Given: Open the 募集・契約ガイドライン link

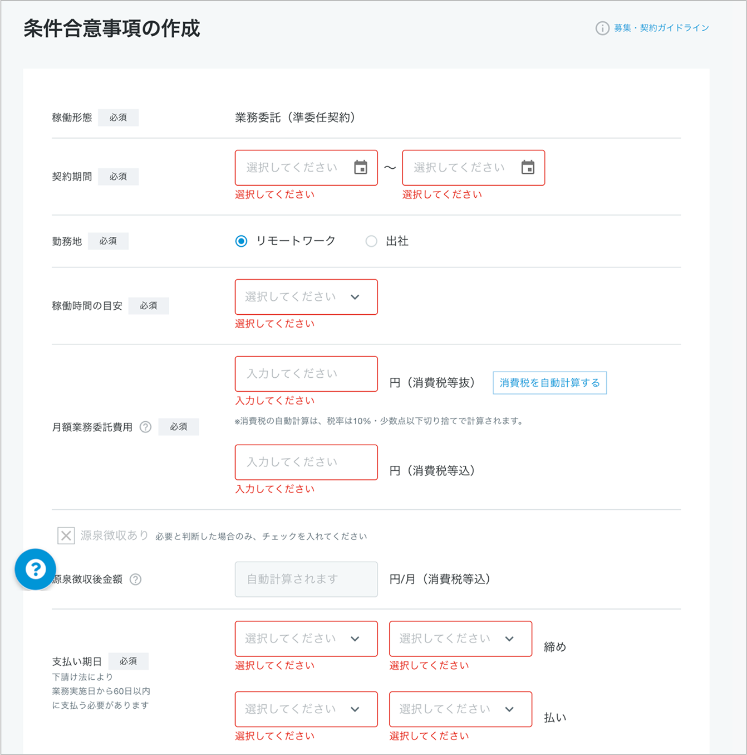Looking at the screenshot, I should 661,28.
